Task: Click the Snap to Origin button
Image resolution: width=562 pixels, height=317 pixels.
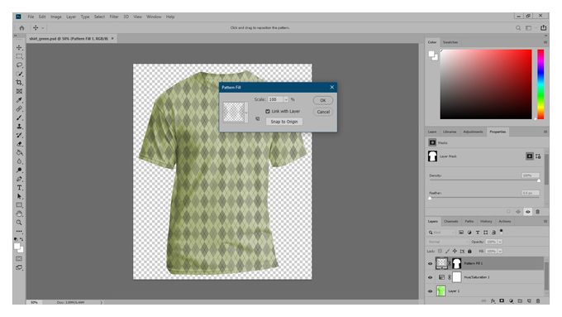Action: pos(284,122)
